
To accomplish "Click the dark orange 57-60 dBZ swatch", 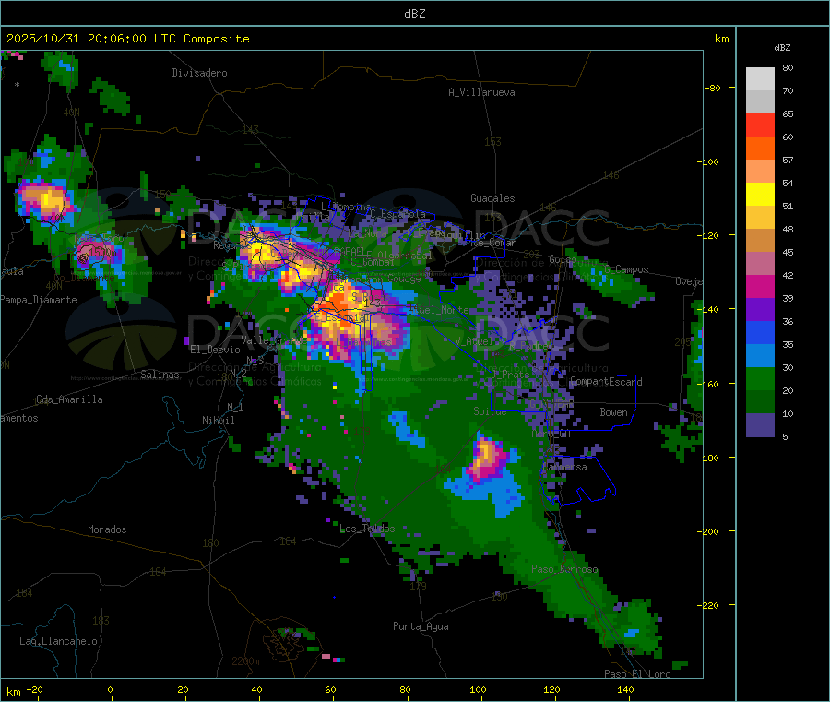I will 760,149.
